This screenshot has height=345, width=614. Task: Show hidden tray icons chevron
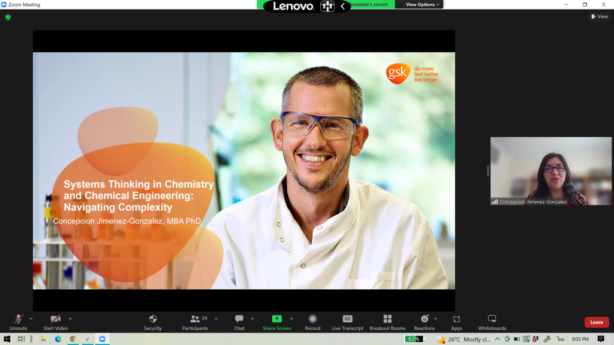click(x=497, y=339)
